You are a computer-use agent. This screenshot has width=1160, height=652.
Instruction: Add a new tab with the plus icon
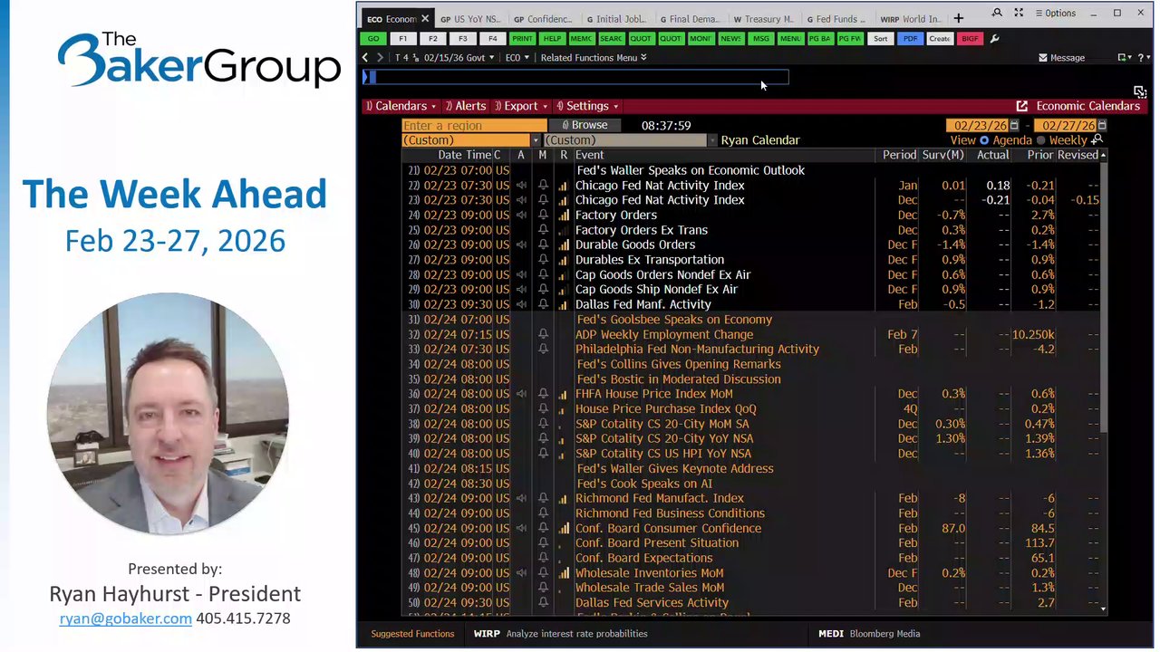[x=958, y=18]
